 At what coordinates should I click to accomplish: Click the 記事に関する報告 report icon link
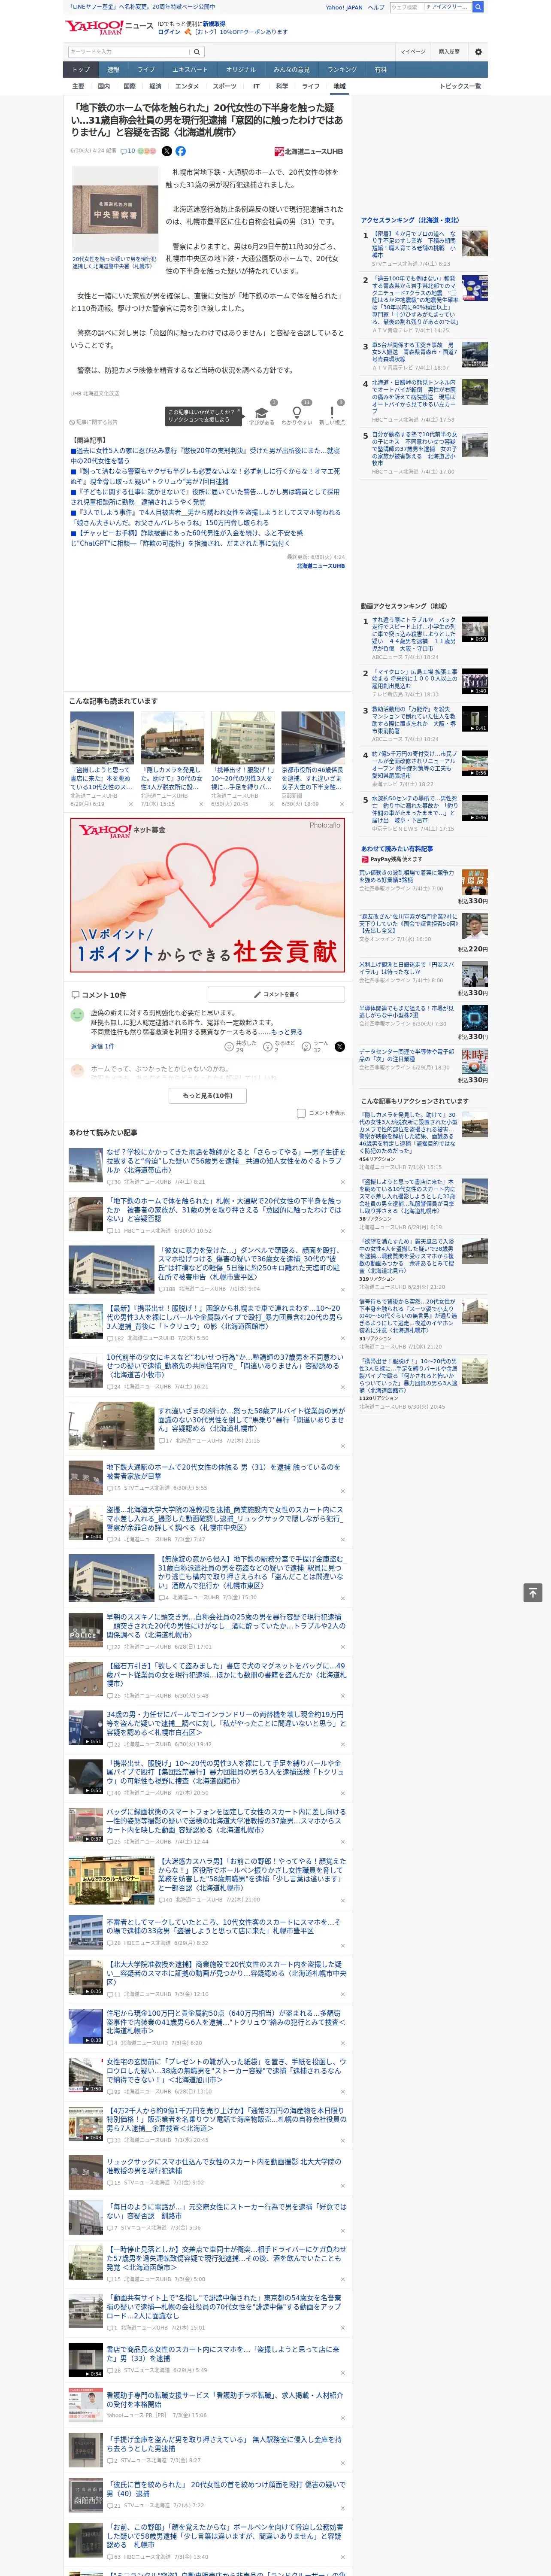coord(94,422)
